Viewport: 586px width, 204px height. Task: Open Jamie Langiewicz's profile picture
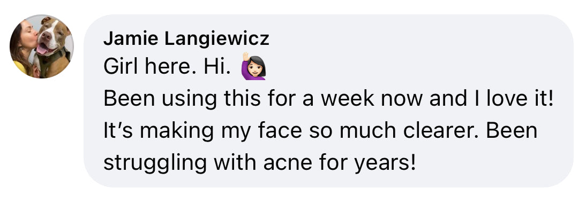[41, 46]
